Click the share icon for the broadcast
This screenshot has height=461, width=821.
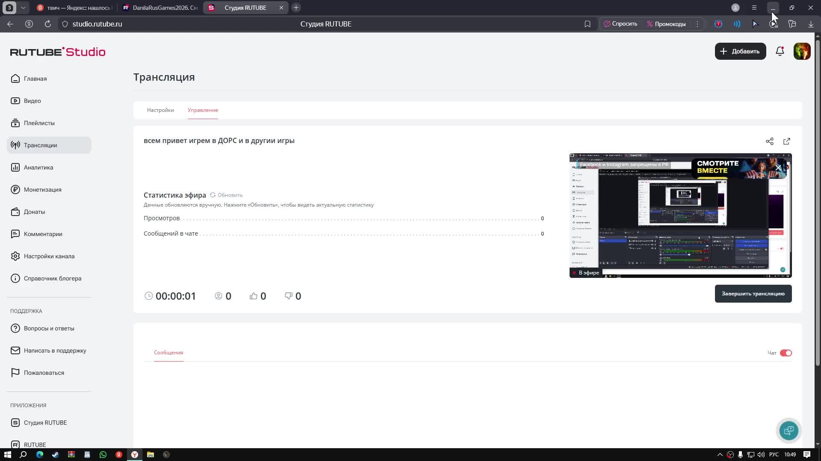(770, 141)
